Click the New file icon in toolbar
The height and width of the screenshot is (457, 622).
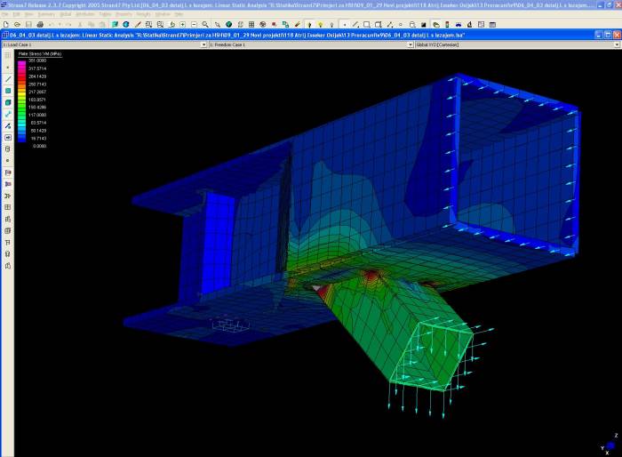coord(6,24)
